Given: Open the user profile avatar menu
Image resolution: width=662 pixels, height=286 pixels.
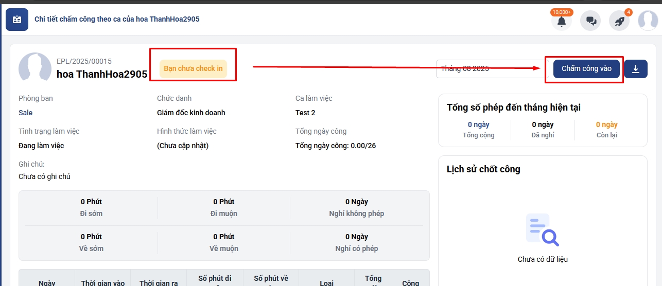Looking at the screenshot, I should click(648, 21).
